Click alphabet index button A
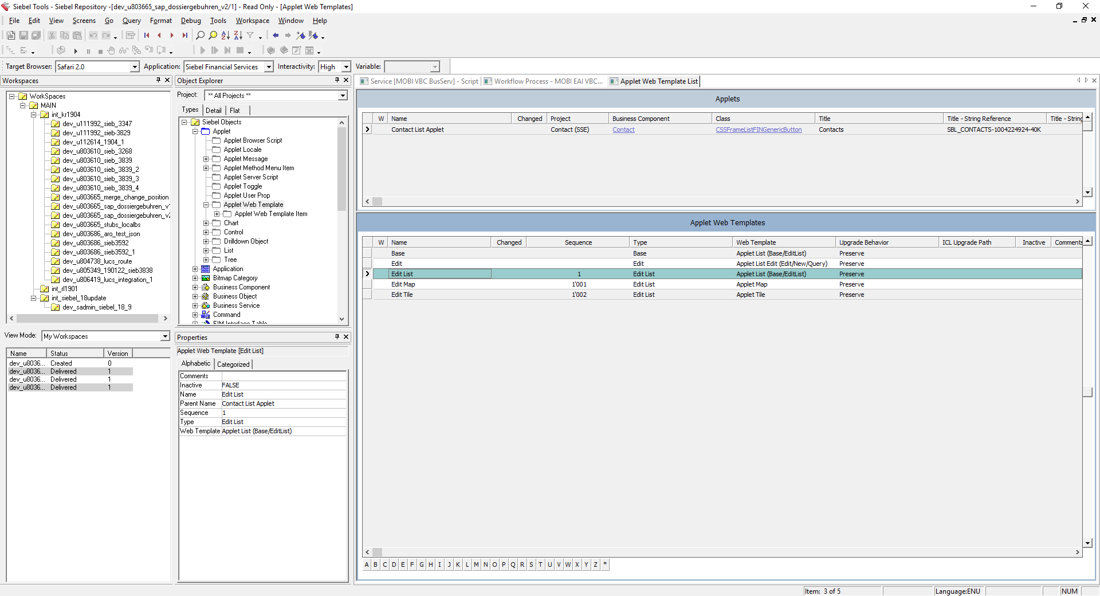This screenshot has width=1100, height=596. click(367, 564)
